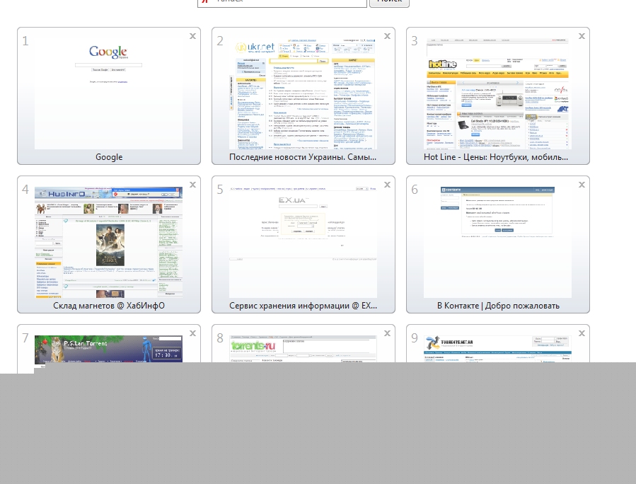Click the 'Сервис хранения информации' title
The image size is (636, 484).
(x=303, y=306)
